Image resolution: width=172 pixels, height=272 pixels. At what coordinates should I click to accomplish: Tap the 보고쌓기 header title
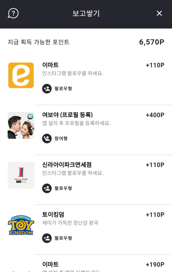86,13
